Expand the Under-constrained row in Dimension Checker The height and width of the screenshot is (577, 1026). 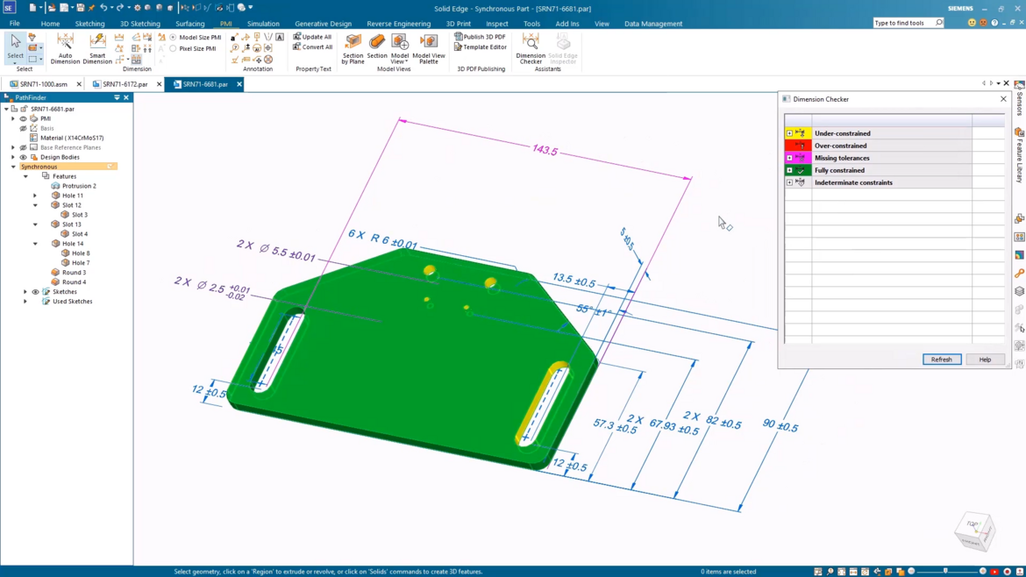coord(789,133)
